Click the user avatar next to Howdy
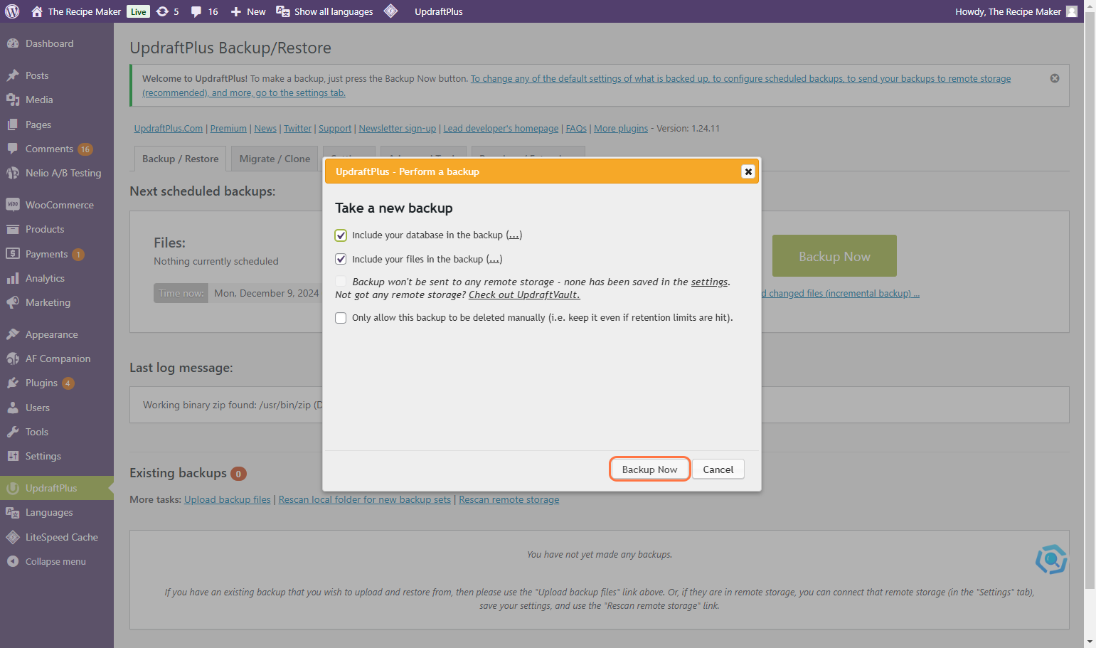The height and width of the screenshot is (648, 1096). click(1072, 11)
